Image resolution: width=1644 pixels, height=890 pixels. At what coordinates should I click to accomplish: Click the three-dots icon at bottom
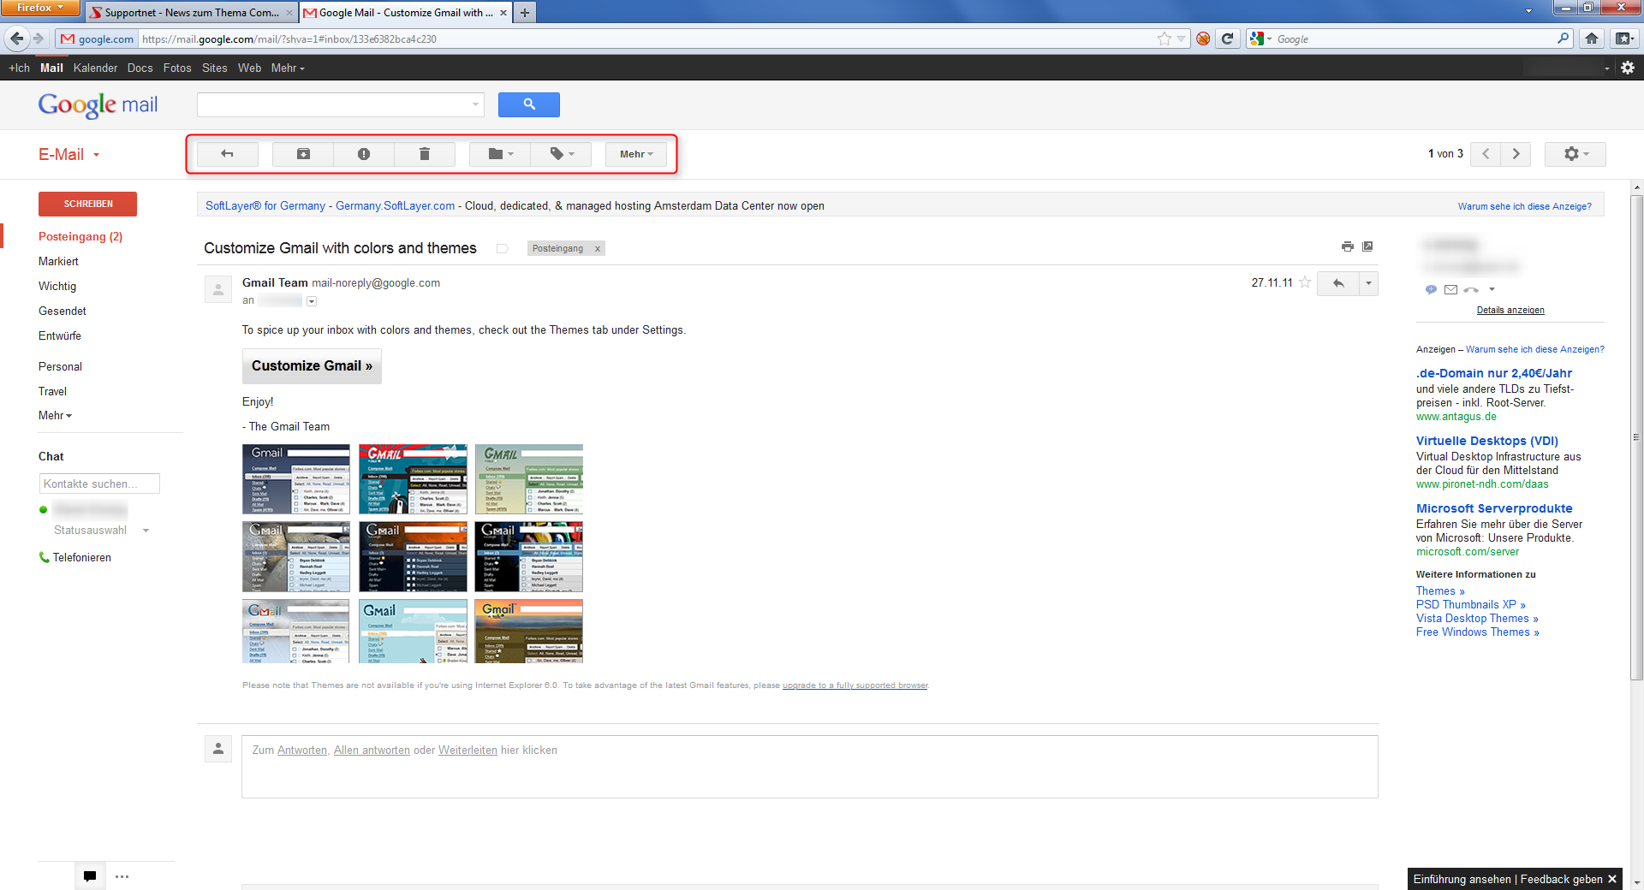point(122,876)
